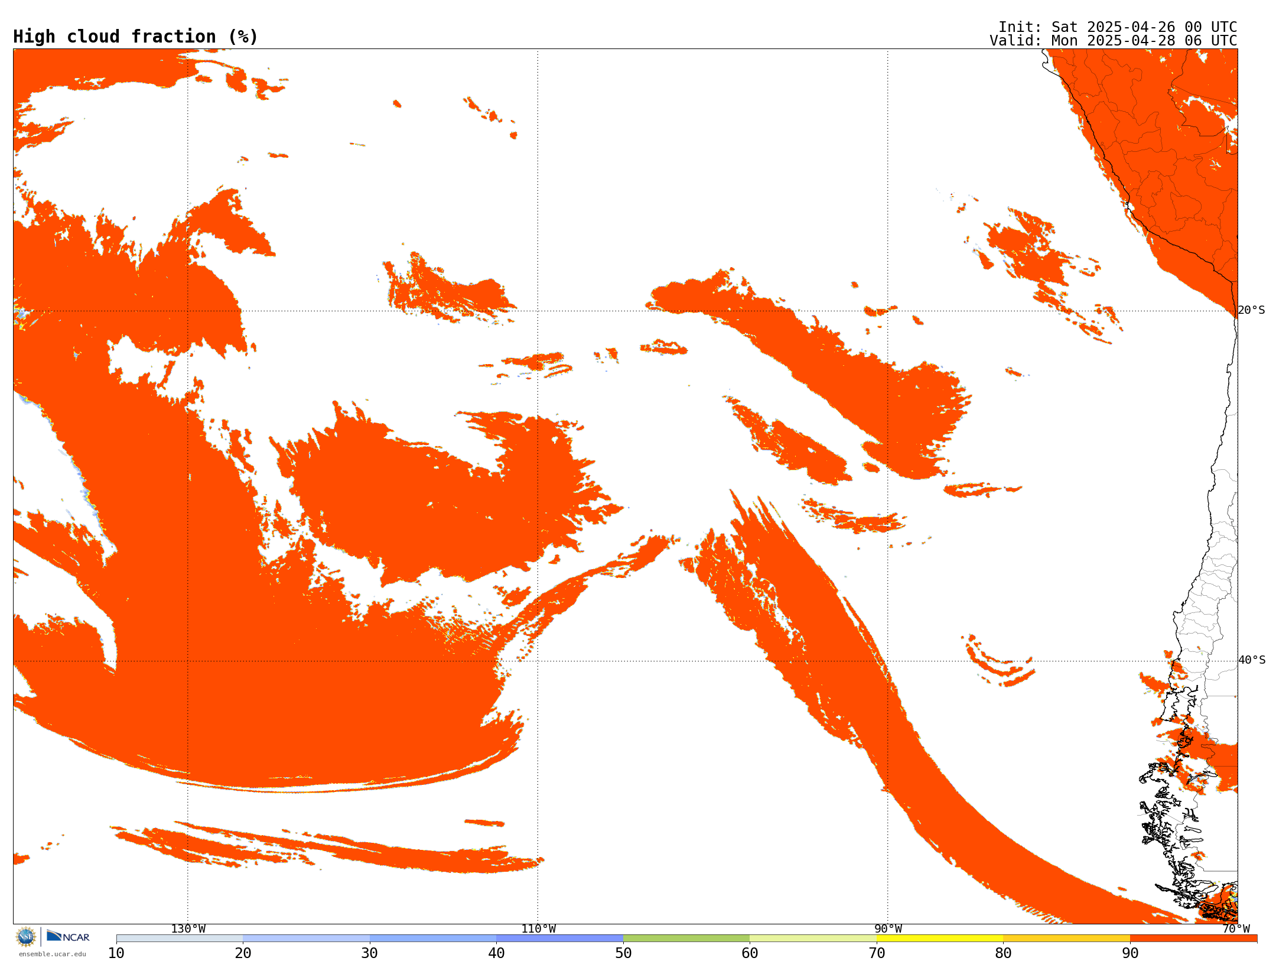Image resolution: width=1276 pixels, height=961 pixels.
Task: Click the 130°W longitude label
Action: pyautogui.click(x=188, y=929)
